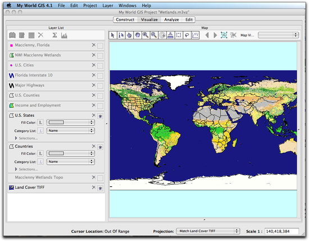Select the measure distance ruler tool

(x=170, y=35)
